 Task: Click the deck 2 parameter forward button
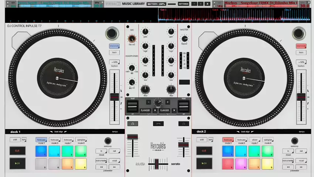click(301, 167)
